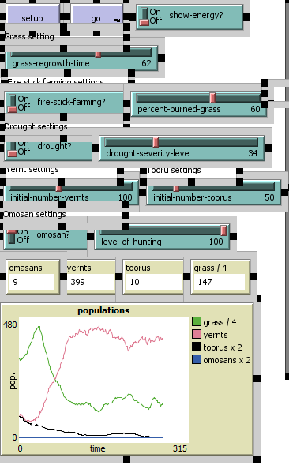
Task: Click the initial-number-yernts slider handle
Action: coord(58,188)
